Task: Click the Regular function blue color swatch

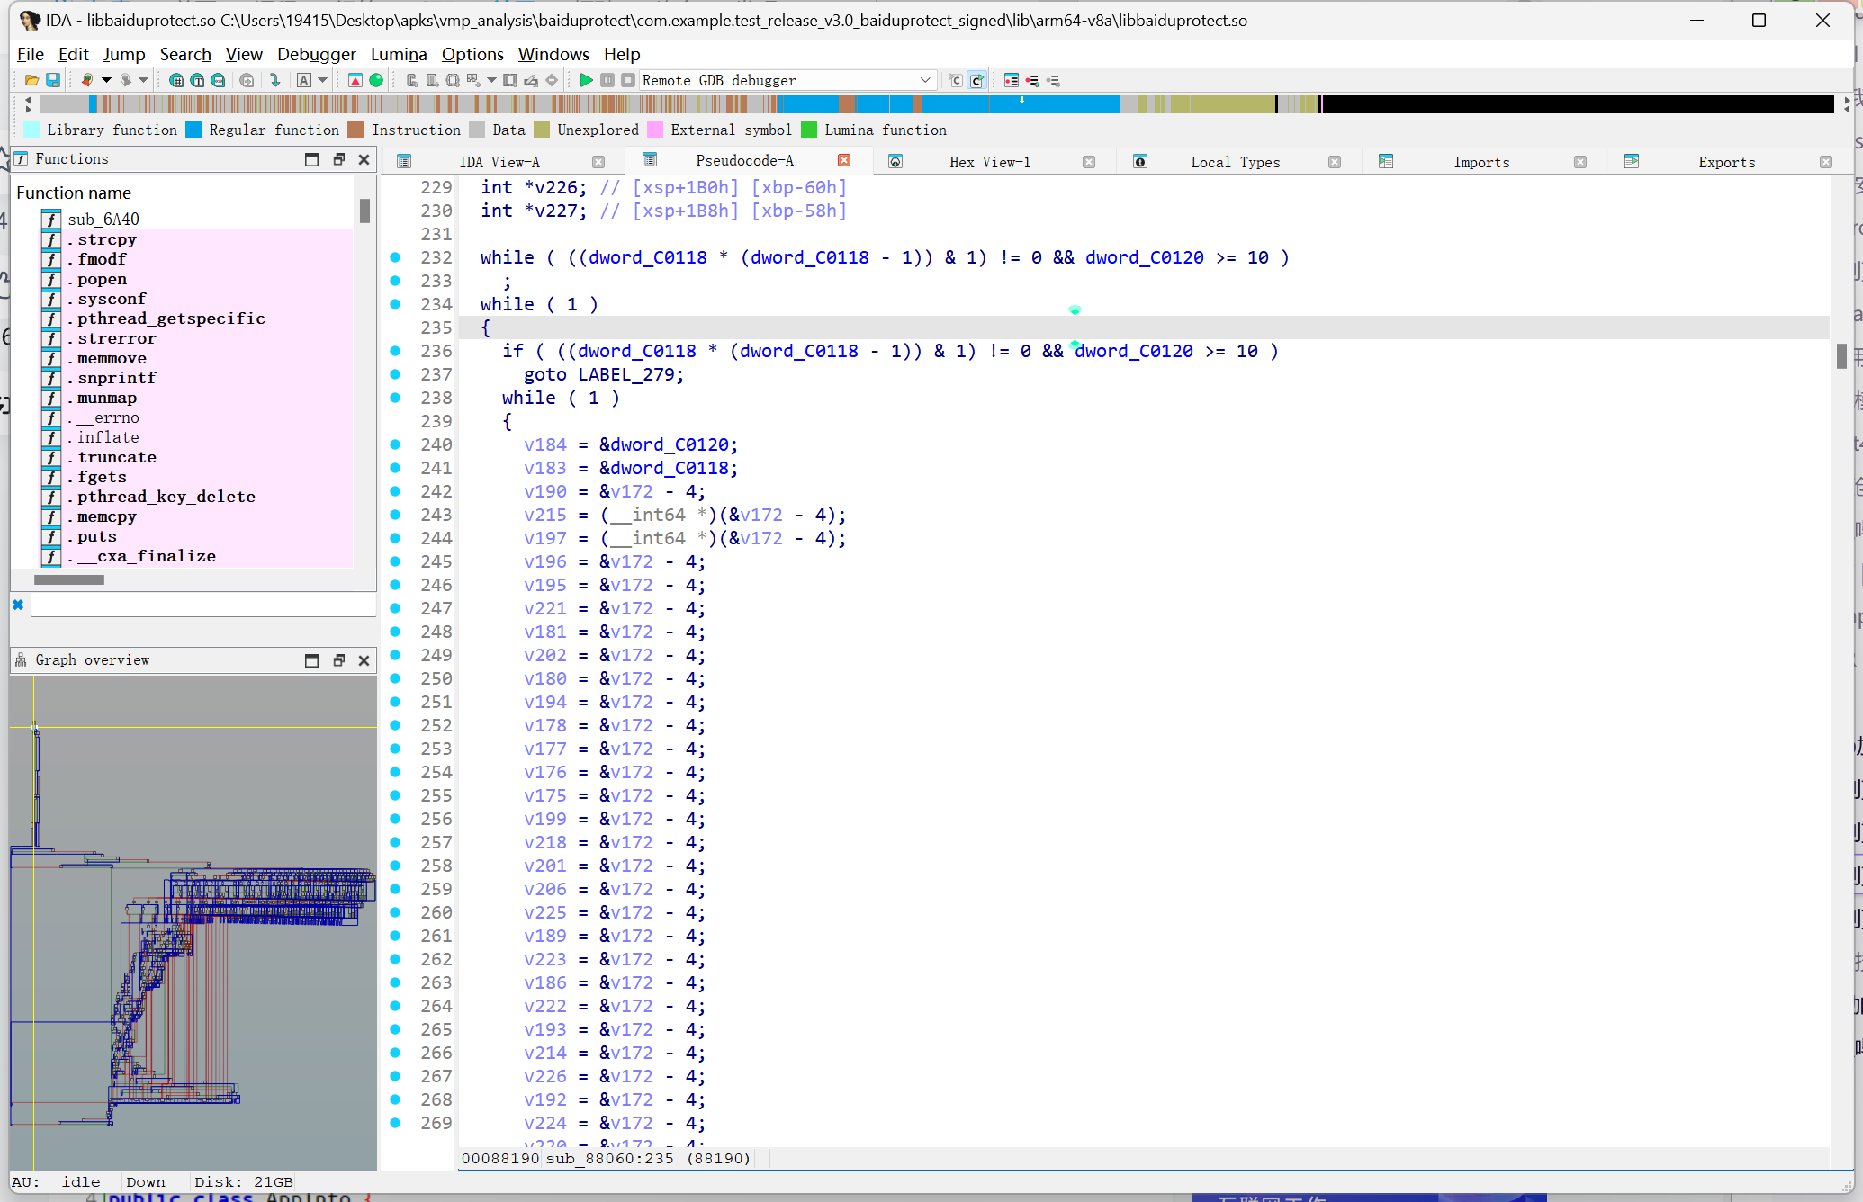Action: 193,130
